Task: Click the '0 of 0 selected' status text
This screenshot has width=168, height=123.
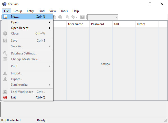Action: (11, 120)
